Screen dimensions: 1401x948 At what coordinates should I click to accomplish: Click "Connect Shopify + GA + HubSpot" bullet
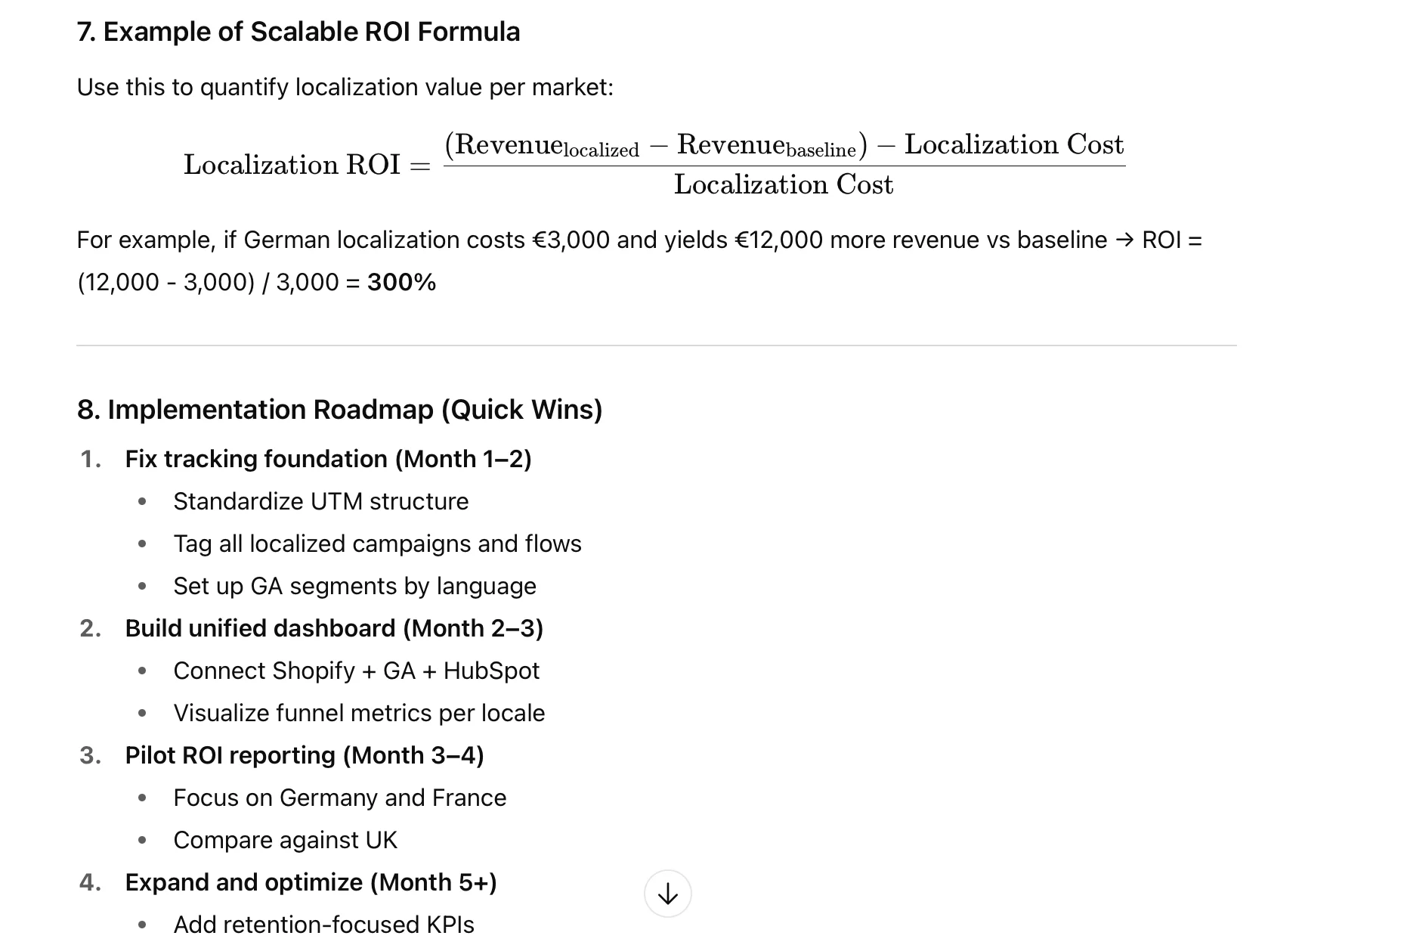[x=356, y=671]
